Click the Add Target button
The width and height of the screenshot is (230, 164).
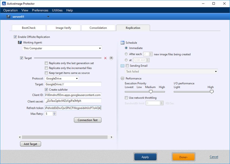click(x=31, y=144)
